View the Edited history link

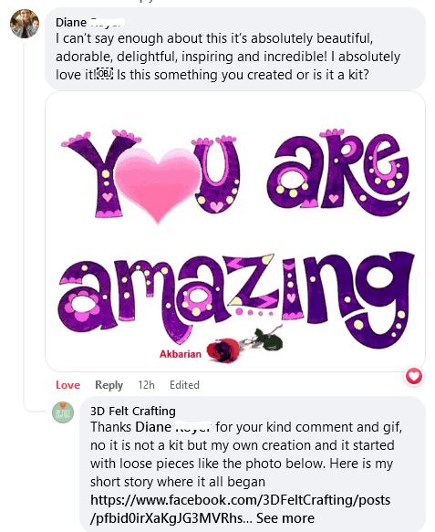(x=184, y=385)
